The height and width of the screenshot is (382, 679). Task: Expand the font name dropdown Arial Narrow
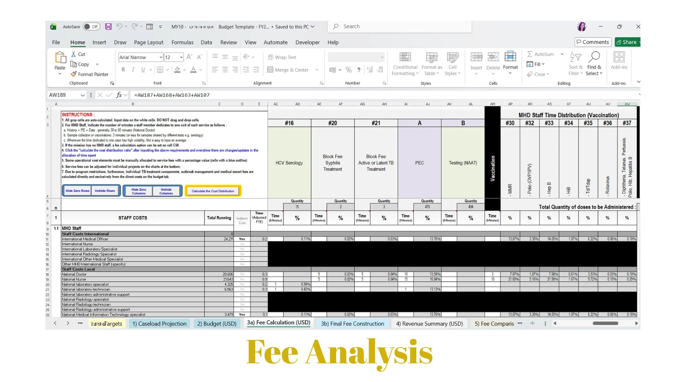tap(161, 57)
